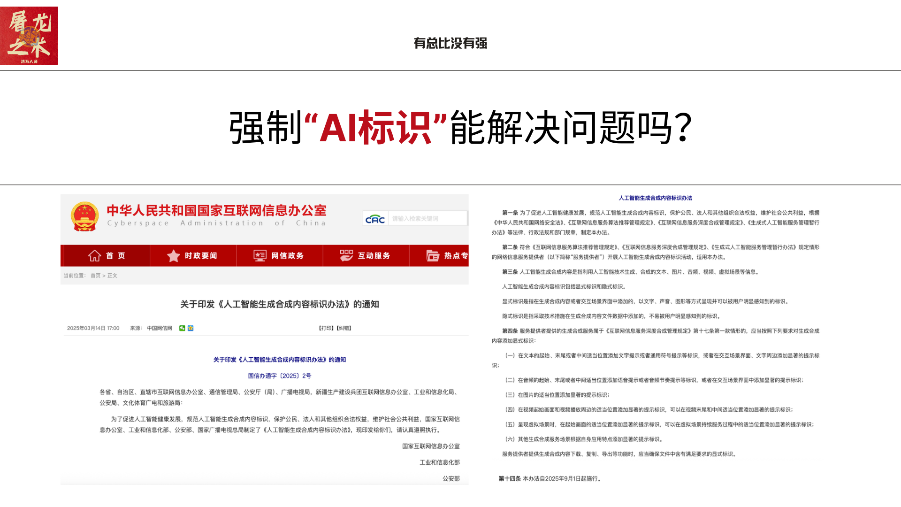Click the 第十四条 effective date clause
Screen dimensions: 901x507
(550, 479)
